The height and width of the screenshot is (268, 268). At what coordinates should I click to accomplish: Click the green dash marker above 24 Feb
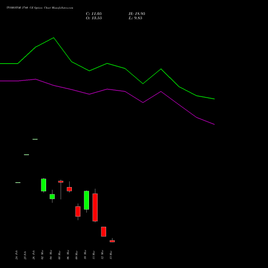click(x=18, y=182)
